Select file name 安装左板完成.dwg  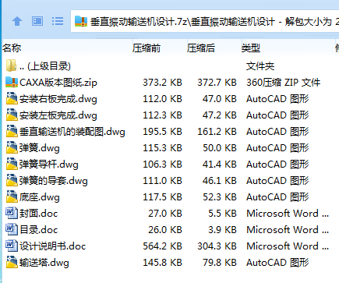pos(58,115)
